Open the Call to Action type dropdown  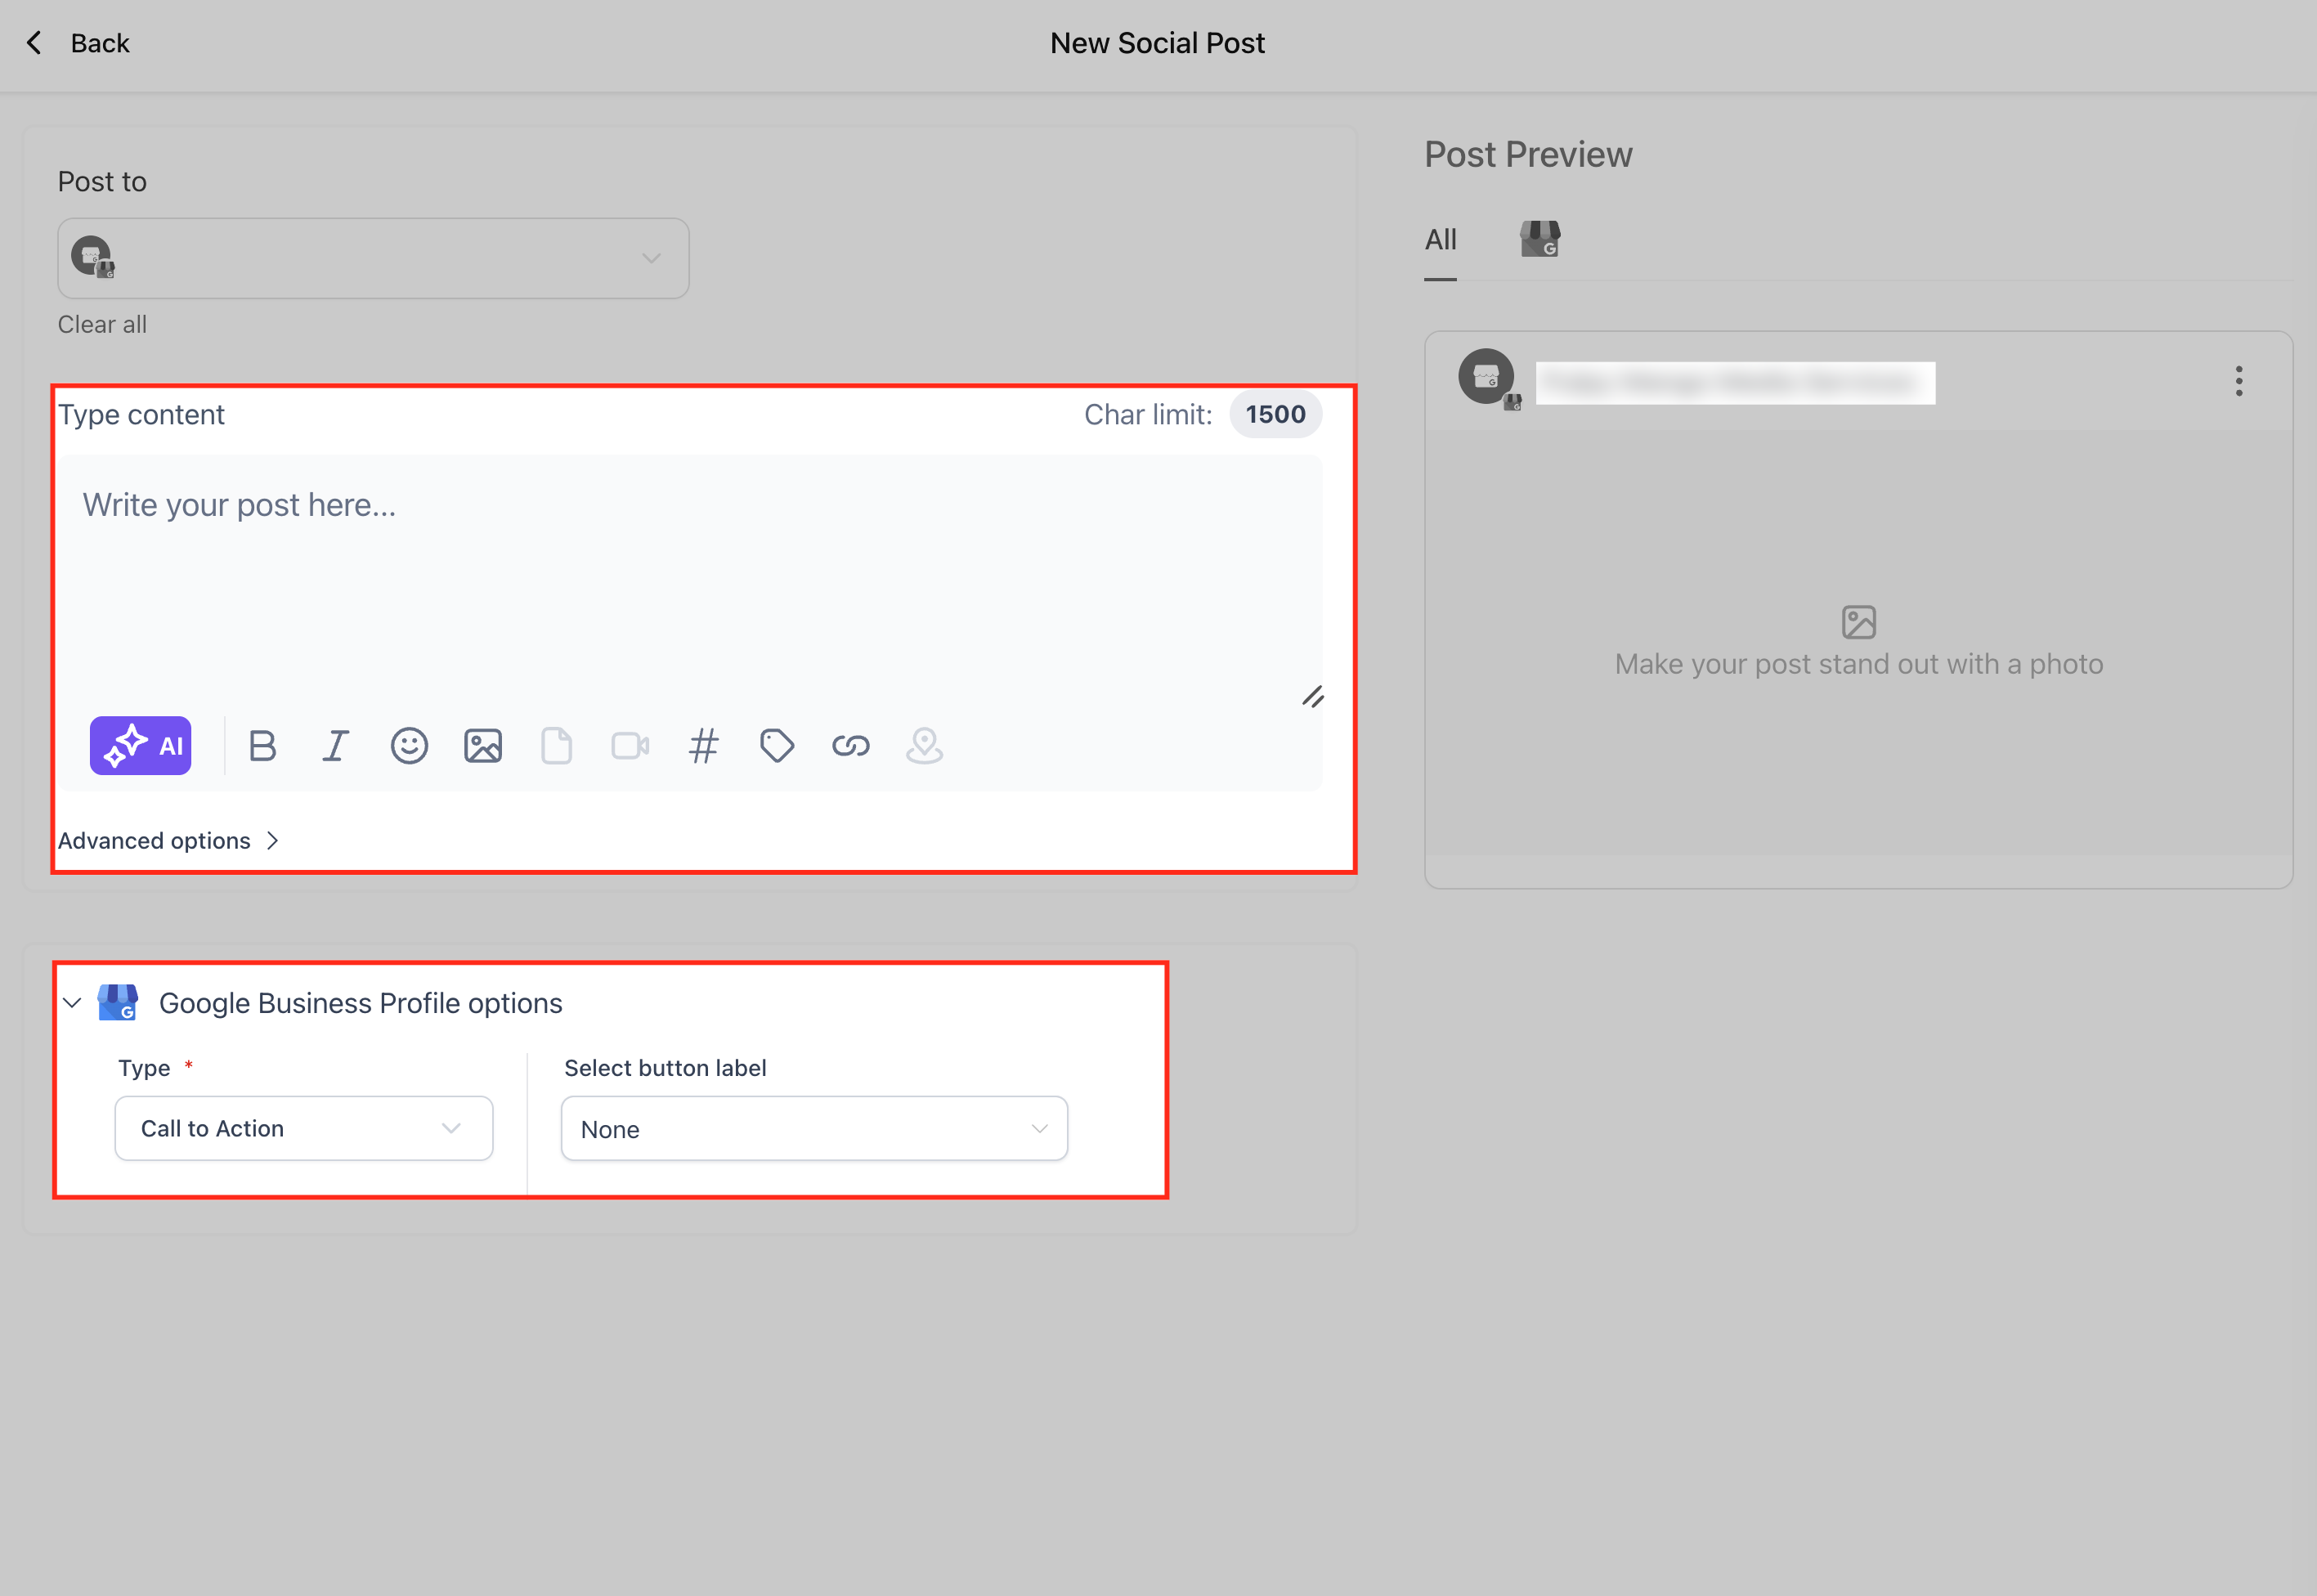[304, 1128]
